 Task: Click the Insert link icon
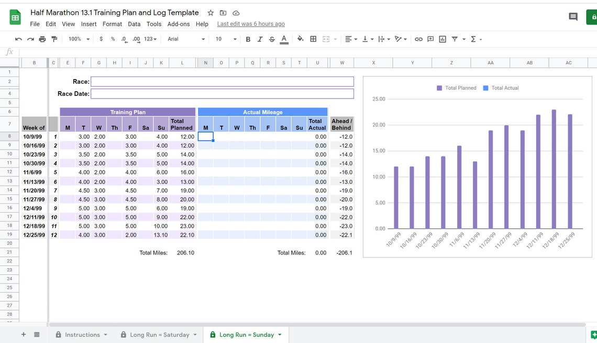[418, 39]
